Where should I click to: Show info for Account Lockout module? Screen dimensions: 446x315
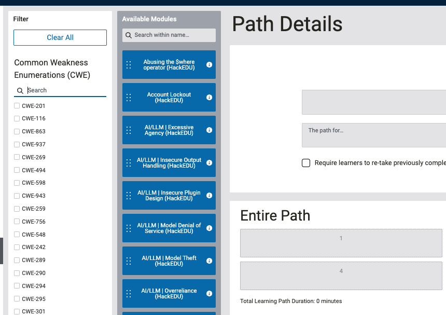pyautogui.click(x=209, y=98)
